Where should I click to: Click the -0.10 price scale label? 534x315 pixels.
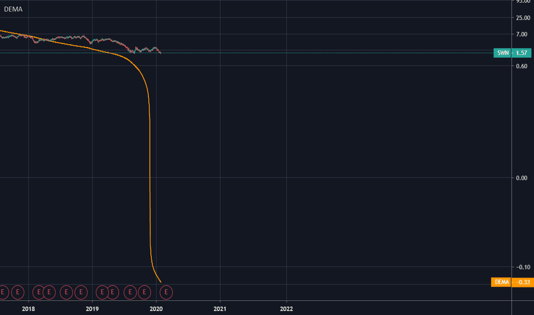point(523,267)
